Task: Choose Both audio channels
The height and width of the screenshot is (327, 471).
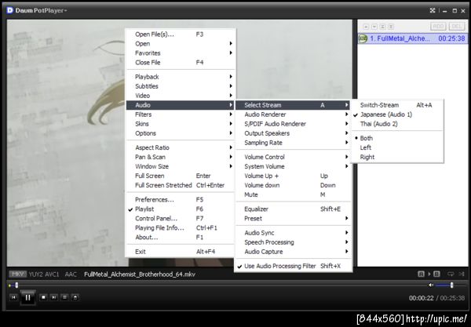Action: point(397,138)
